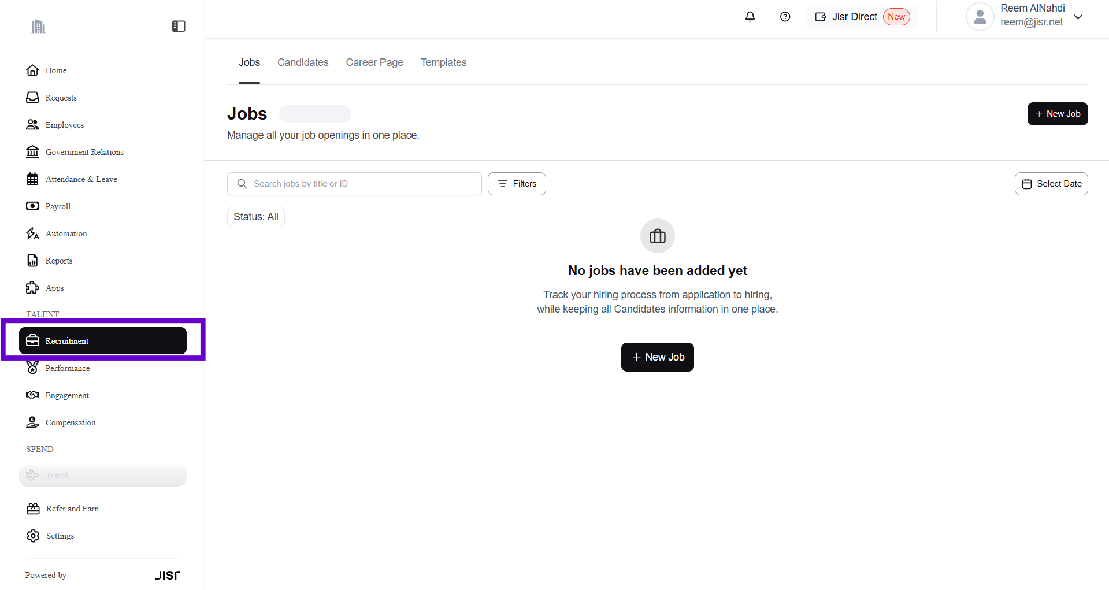Click the notifications bell icon
The image size is (1109, 590).
pos(750,17)
